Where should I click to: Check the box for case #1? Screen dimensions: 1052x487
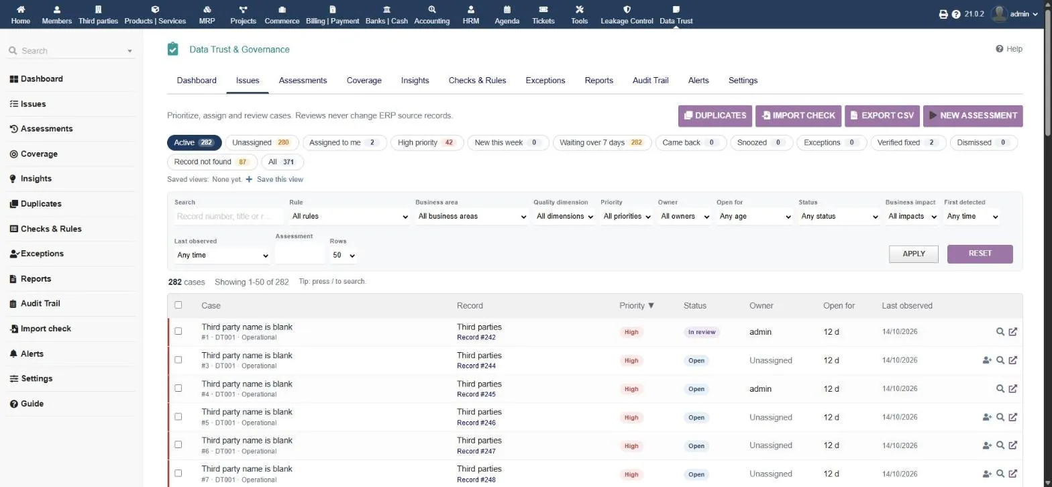click(178, 331)
